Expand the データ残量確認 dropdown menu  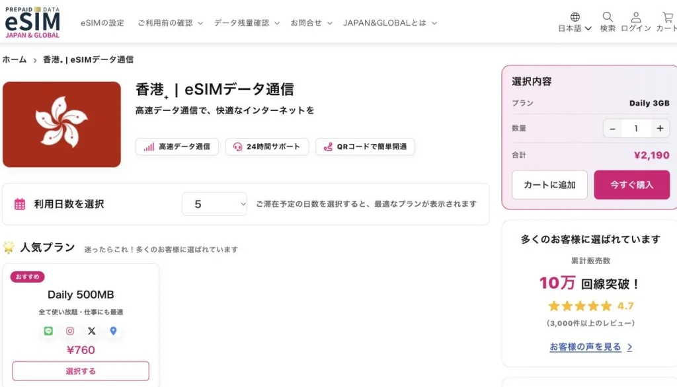tap(247, 23)
